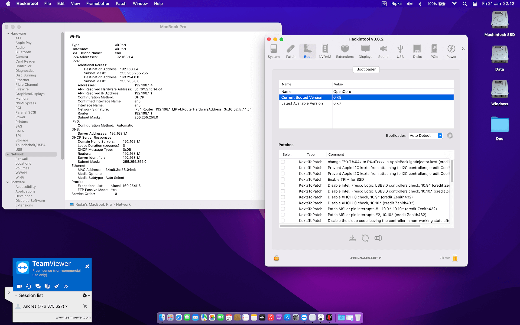Select the Latest Available Version row
This screenshot has height=325, width=520.
[x=366, y=103]
